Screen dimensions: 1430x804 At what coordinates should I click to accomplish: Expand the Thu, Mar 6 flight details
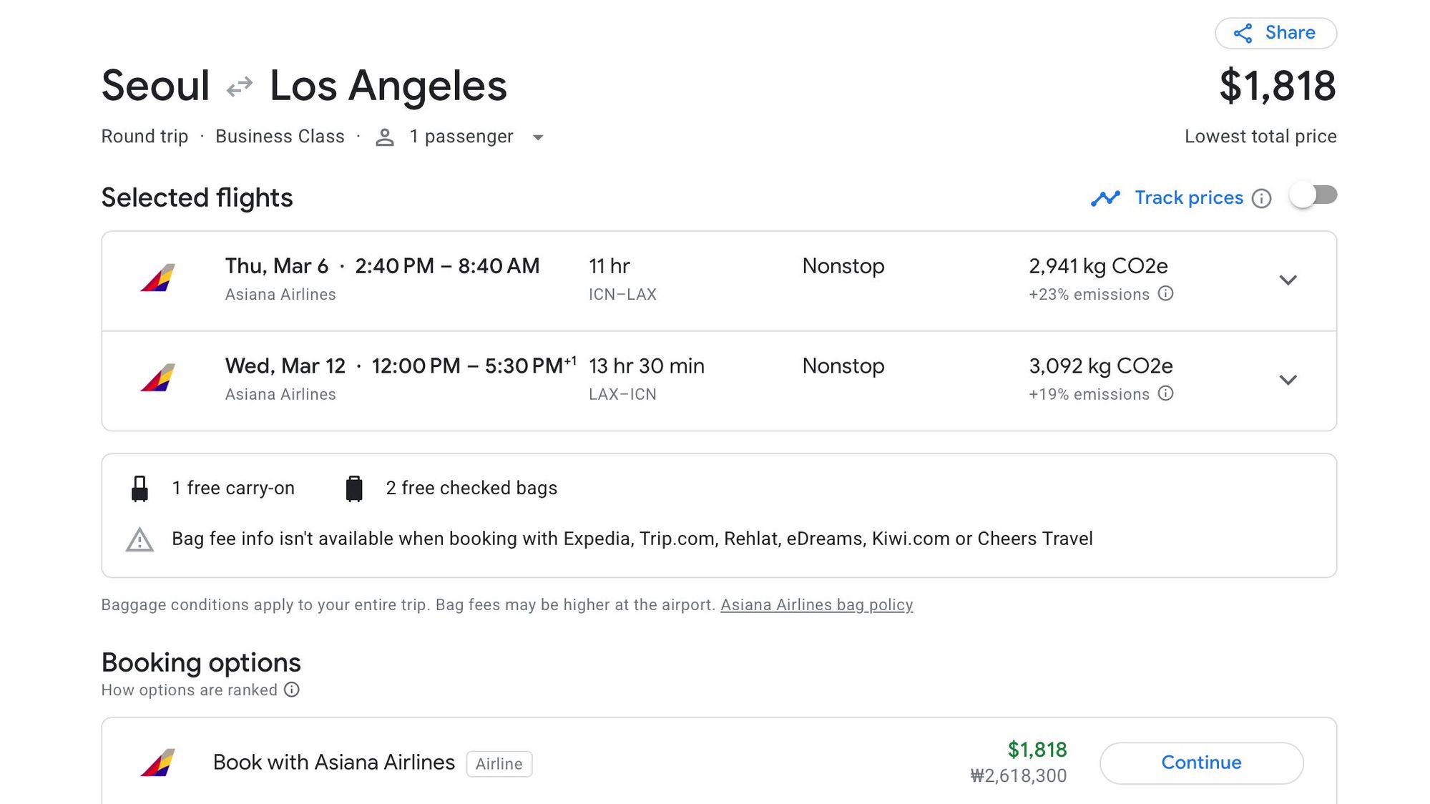1288,280
